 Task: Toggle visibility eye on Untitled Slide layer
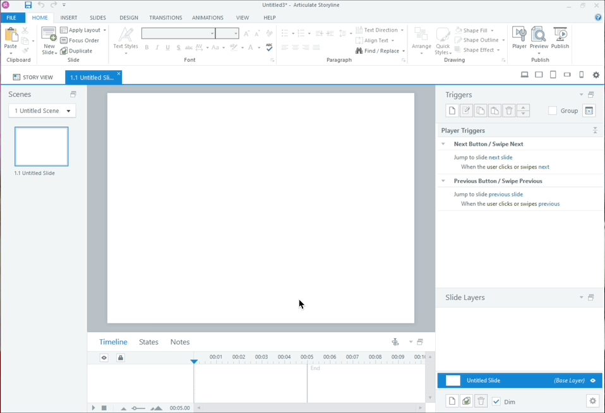pos(592,381)
